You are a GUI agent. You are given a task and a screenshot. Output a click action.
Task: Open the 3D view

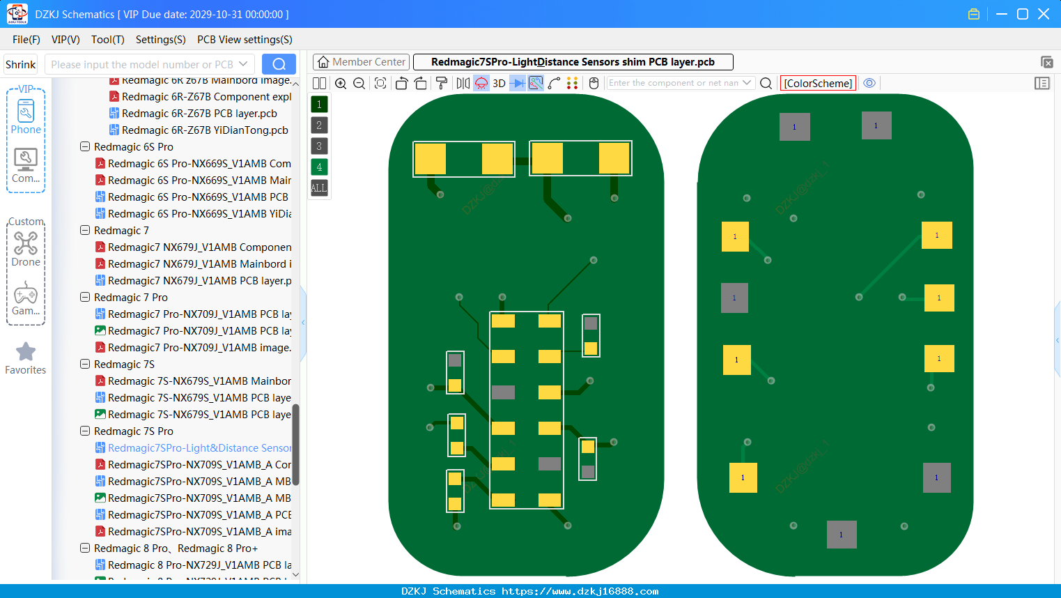click(x=499, y=83)
